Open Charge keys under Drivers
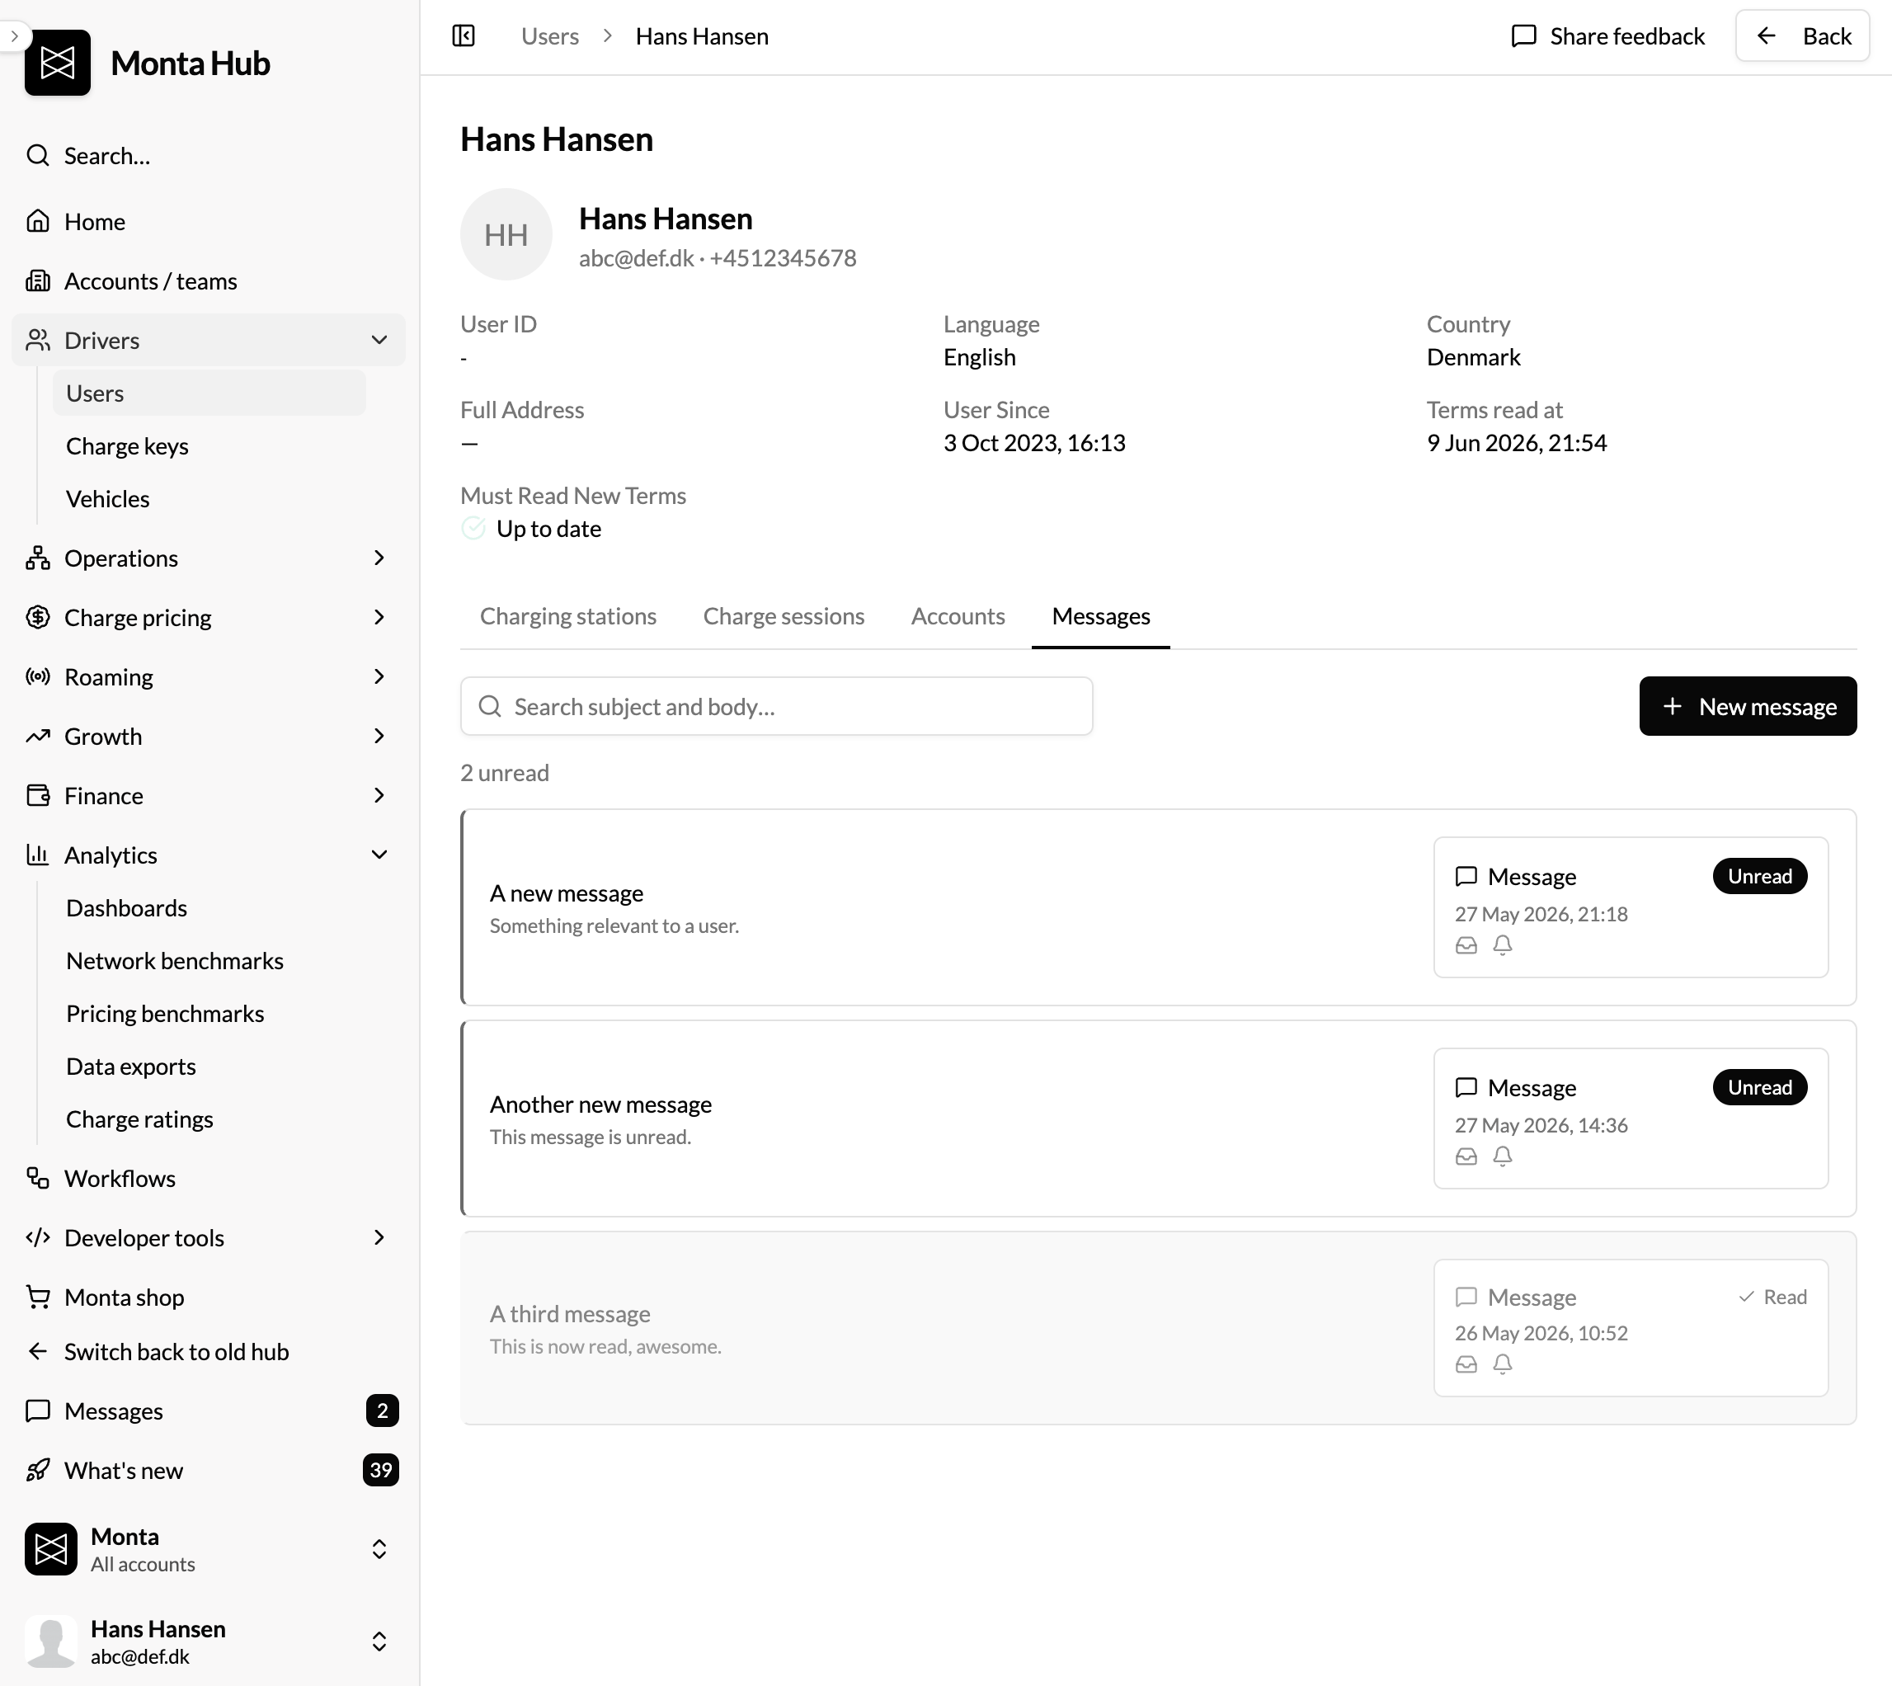Screen dimensions: 1892x1686 [x=209, y=445]
